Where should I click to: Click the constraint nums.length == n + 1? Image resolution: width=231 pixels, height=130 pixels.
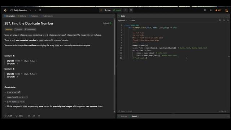click(x=17, y=97)
